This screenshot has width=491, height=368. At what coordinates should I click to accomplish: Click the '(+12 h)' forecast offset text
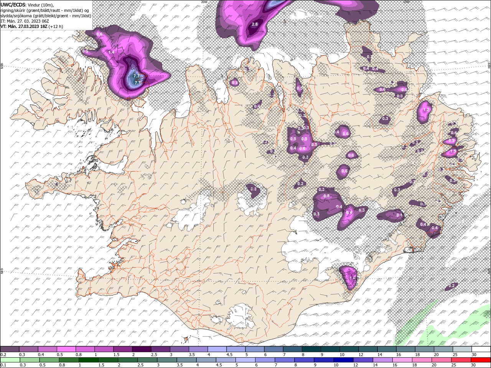(56, 26)
